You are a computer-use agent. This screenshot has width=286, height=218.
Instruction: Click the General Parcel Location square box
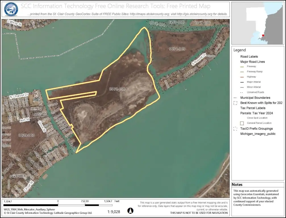point(242,123)
